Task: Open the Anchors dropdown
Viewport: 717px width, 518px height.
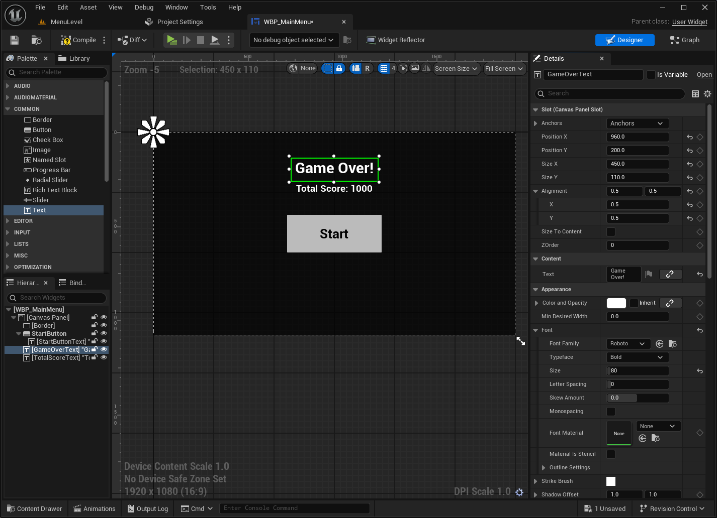Action: point(637,123)
